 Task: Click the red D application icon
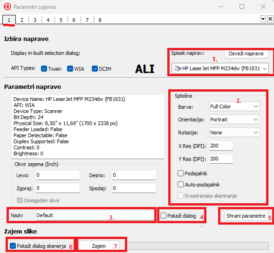(7, 7)
